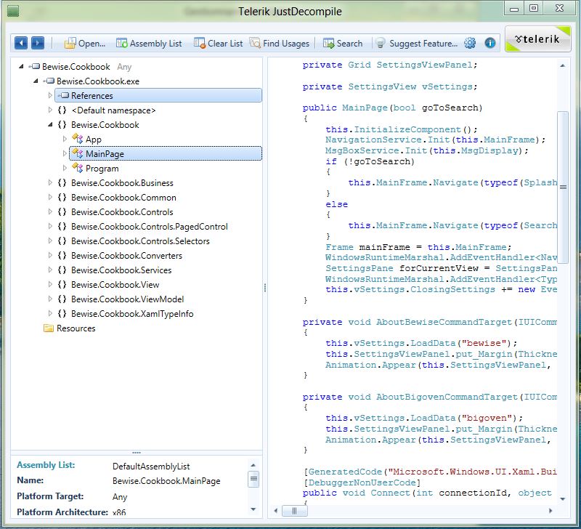The height and width of the screenshot is (529, 581).
Task: Select Bewise.Cookbook.ViewModel namespace
Action: click(x=128, y=299)
